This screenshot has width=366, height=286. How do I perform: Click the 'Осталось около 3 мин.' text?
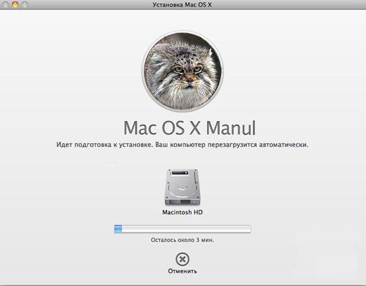[182, 240]
